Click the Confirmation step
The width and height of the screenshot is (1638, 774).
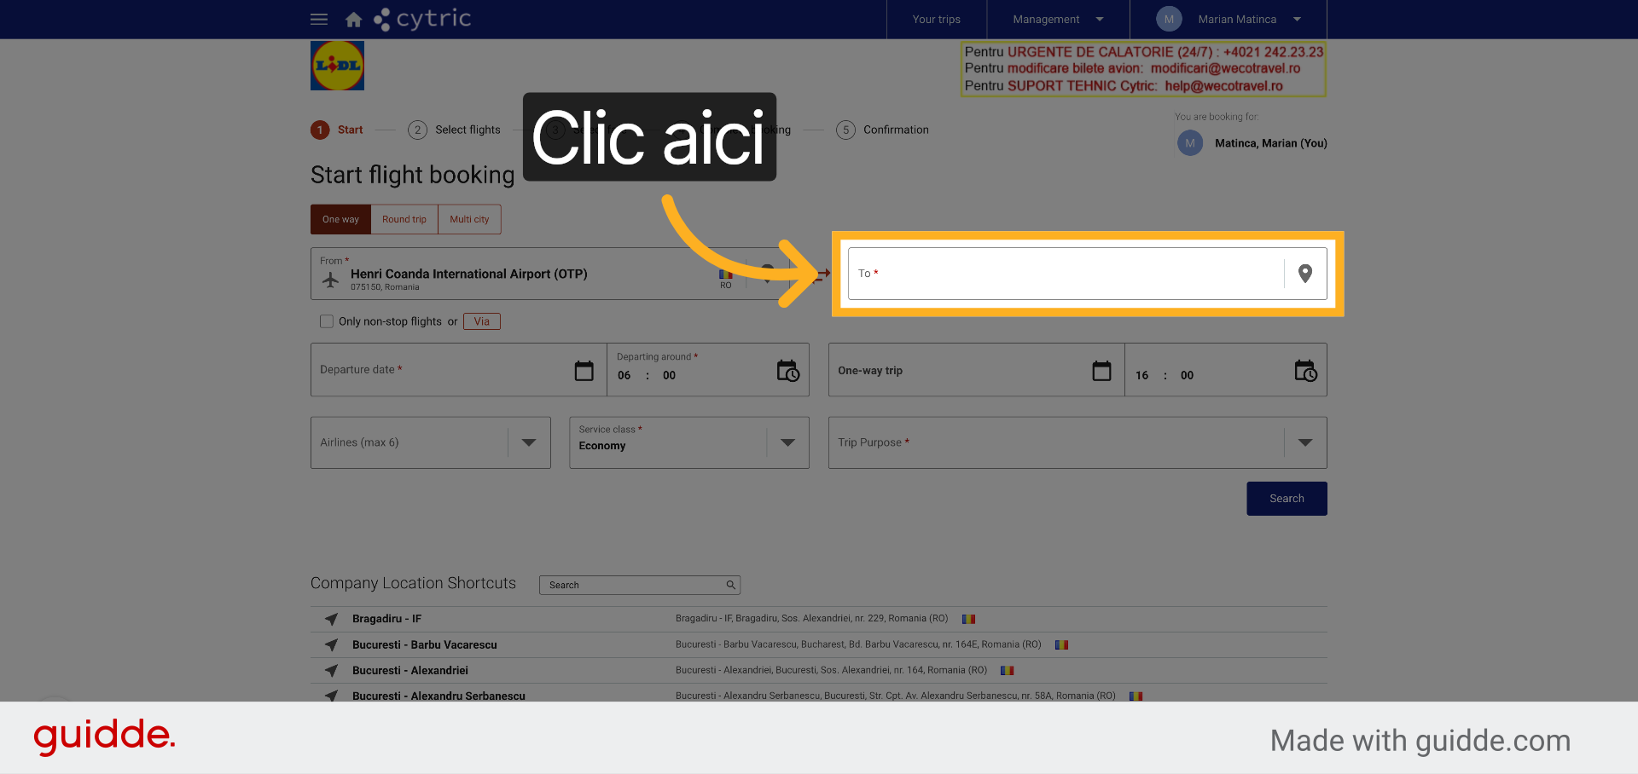point(883,130)
